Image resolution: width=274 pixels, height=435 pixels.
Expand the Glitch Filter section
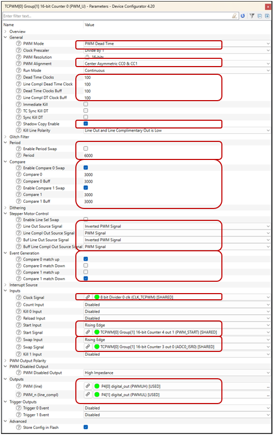5,137
